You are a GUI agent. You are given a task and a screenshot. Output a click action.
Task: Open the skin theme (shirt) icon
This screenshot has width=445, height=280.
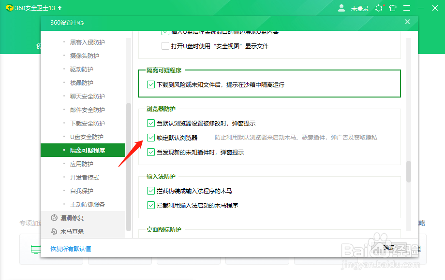tap(393, 8)
